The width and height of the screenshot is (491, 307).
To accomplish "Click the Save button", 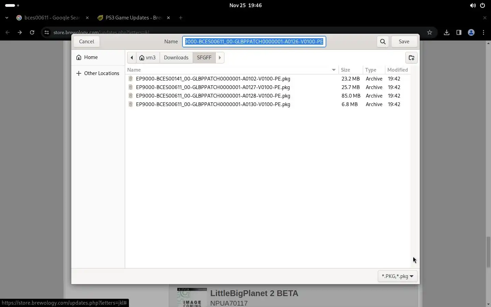I will click(404, 42).
